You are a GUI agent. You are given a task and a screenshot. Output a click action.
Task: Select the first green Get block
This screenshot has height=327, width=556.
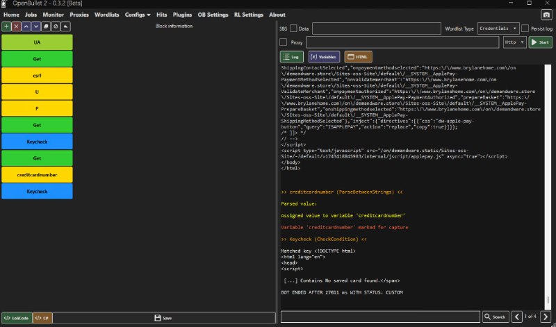(x=37, y=59)
